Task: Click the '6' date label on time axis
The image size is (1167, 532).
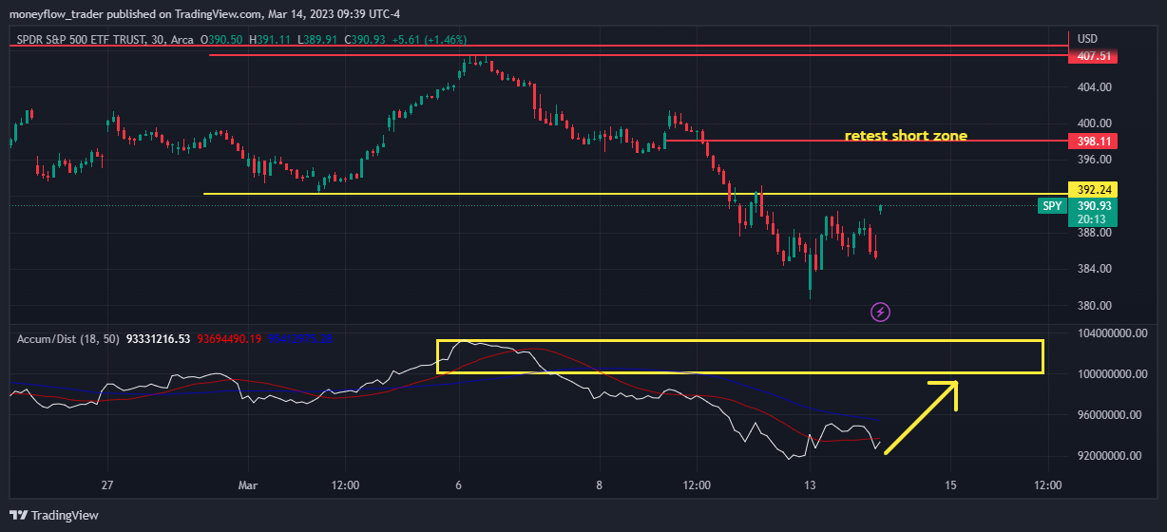Action: (460, 484)
